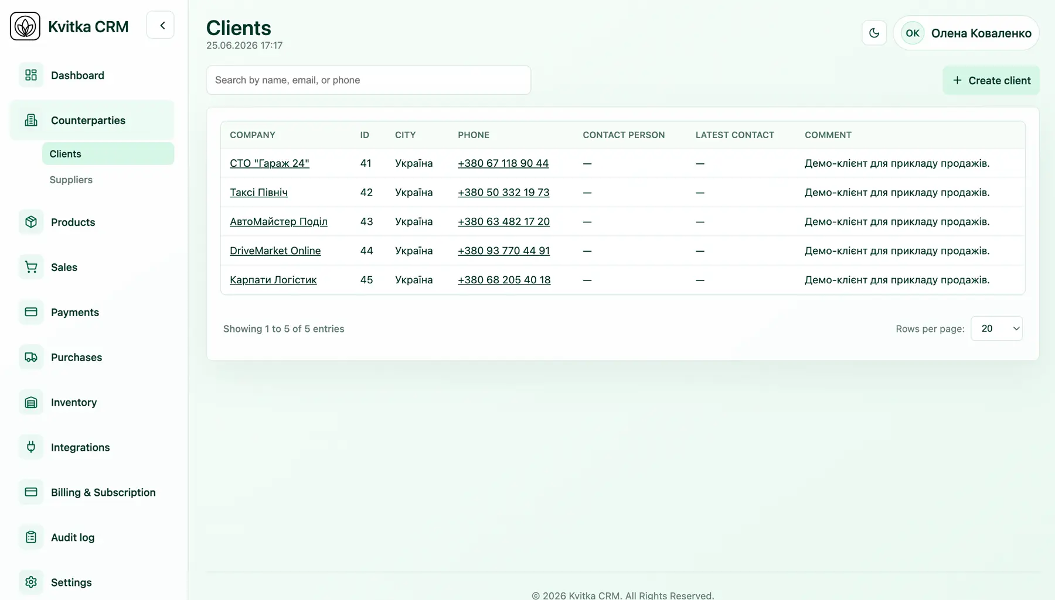Toggle dark mode with the moon icon

tap(874, 33)
